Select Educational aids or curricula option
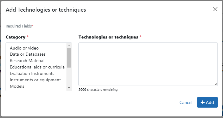 [x=36, y=67]
